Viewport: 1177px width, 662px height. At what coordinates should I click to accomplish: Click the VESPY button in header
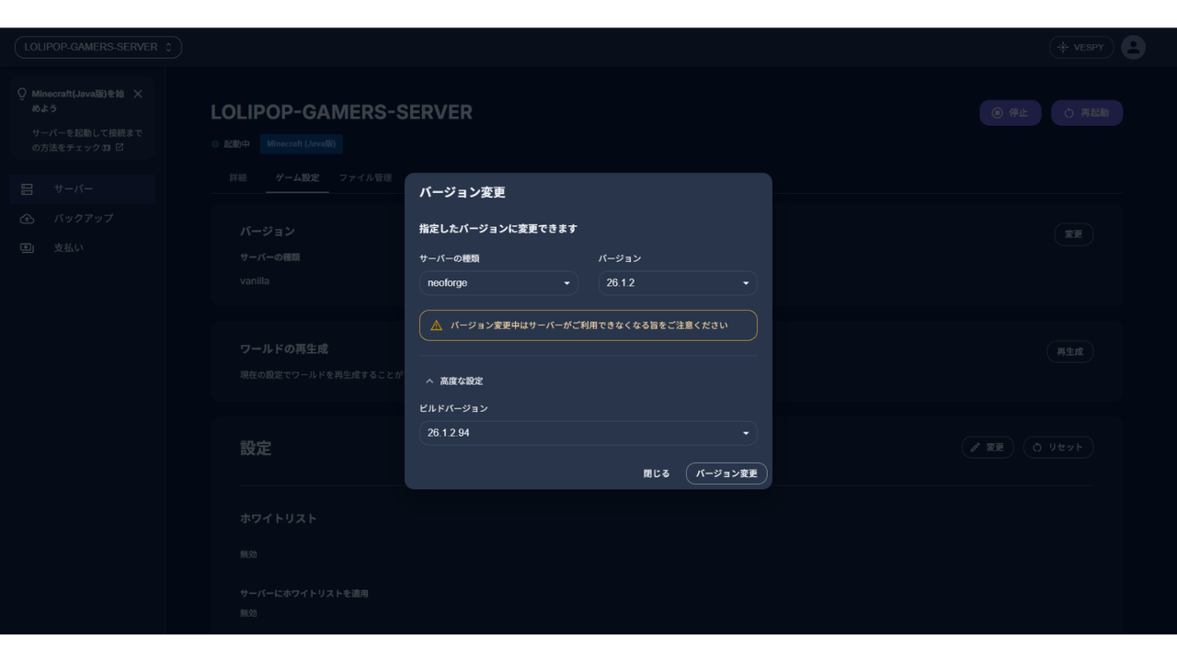point(1081,47)
